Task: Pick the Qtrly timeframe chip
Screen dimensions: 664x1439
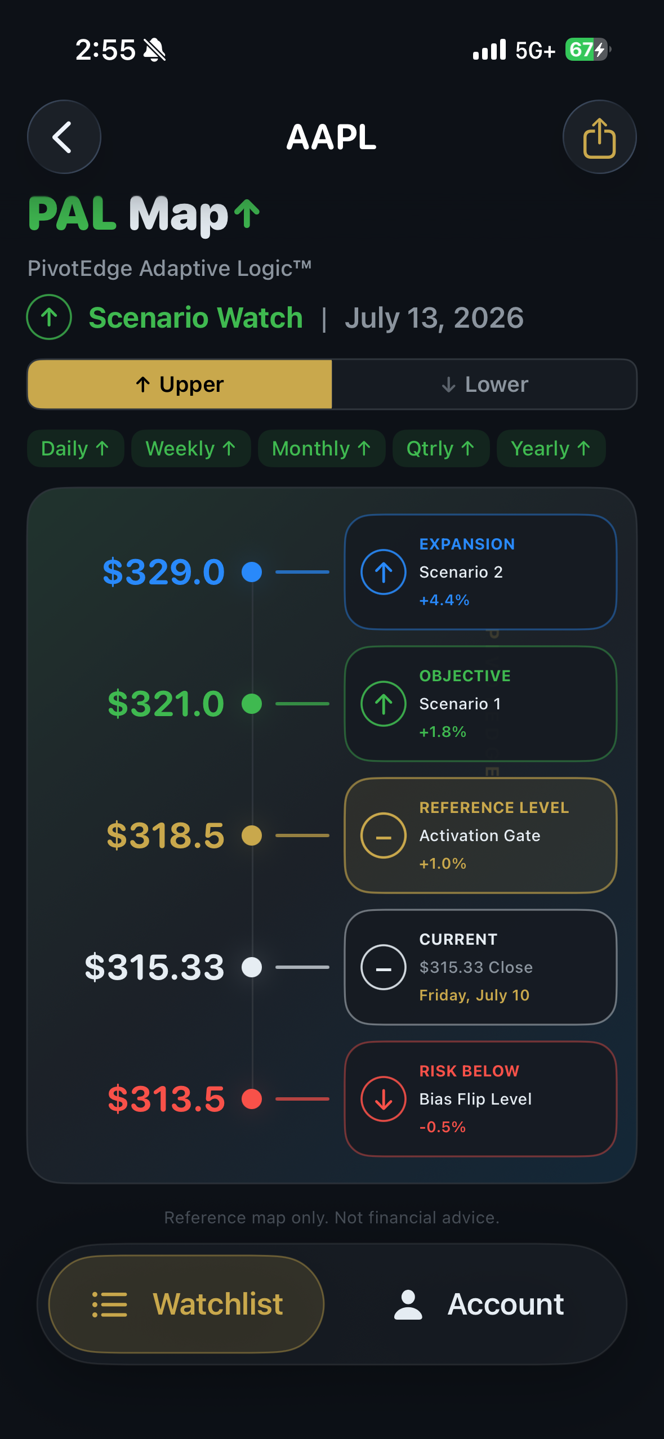Action: coord(441,449)
